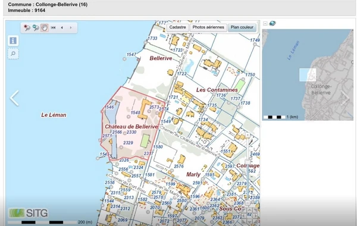Collapse the overview map panel

click(x=265, y=23)
